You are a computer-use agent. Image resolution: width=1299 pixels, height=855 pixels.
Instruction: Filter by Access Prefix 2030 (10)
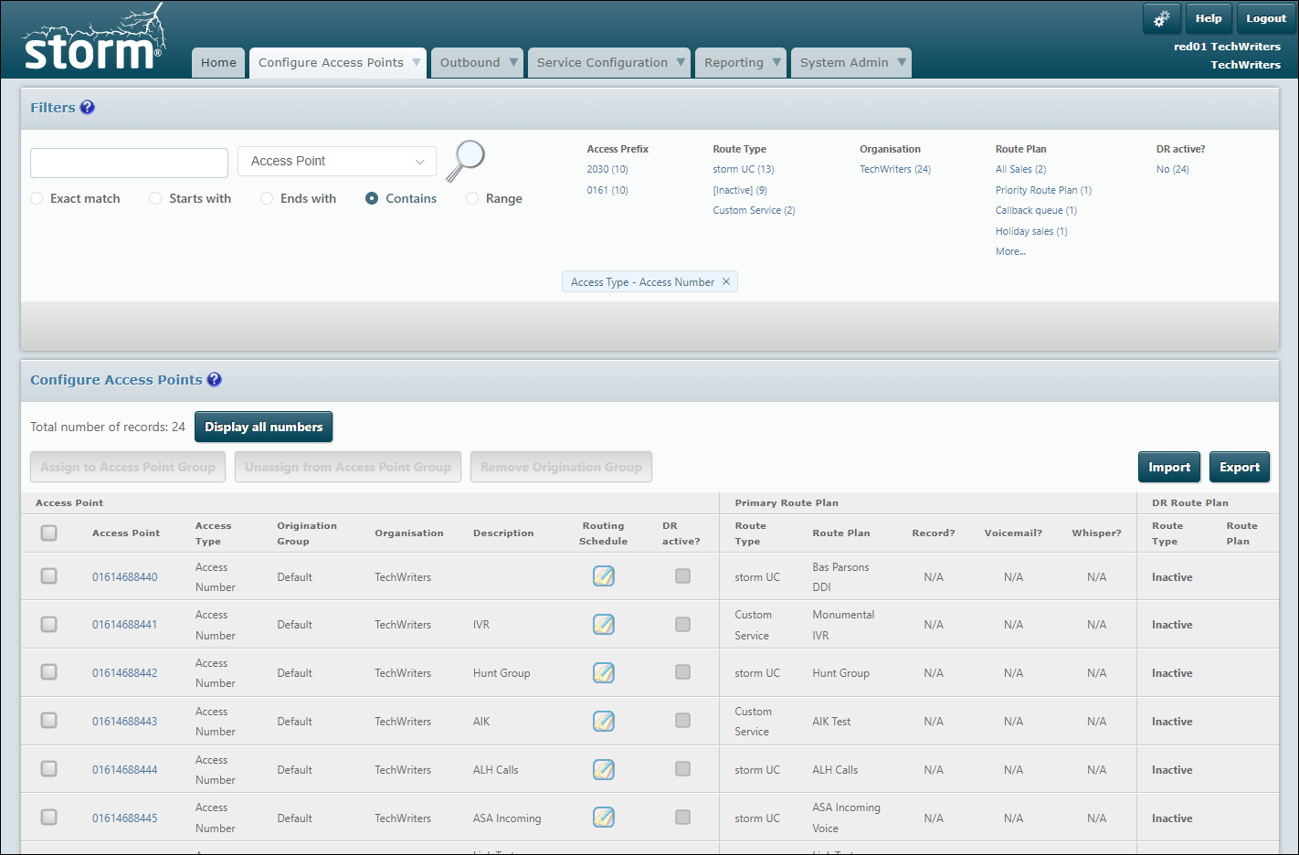point(607,169)
